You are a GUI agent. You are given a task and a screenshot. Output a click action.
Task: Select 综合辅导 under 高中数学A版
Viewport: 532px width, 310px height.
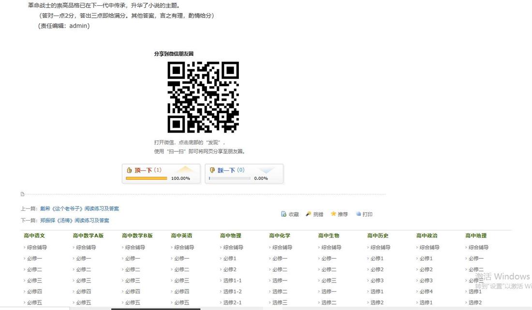pos(86,247)
